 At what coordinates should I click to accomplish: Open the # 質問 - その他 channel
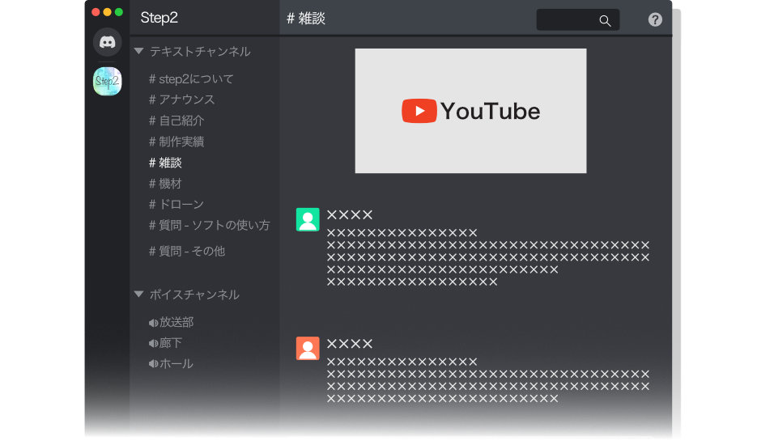[x=187, y=252]
